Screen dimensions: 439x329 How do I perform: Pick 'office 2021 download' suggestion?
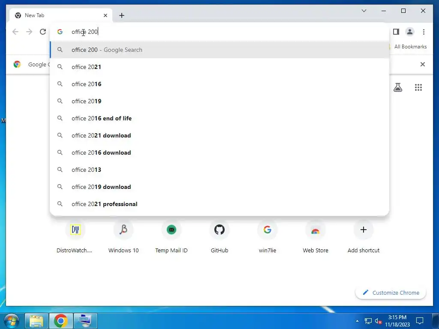219,135
